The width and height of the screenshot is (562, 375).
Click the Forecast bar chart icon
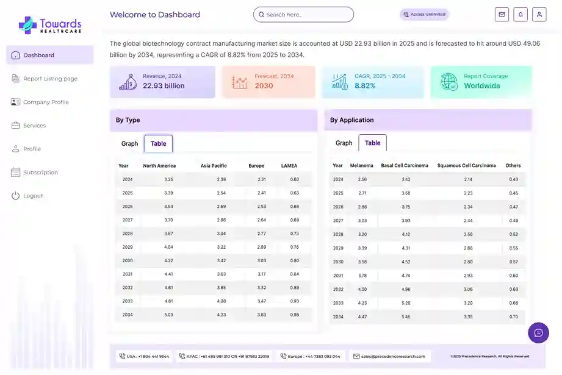[x=240, y=82]
